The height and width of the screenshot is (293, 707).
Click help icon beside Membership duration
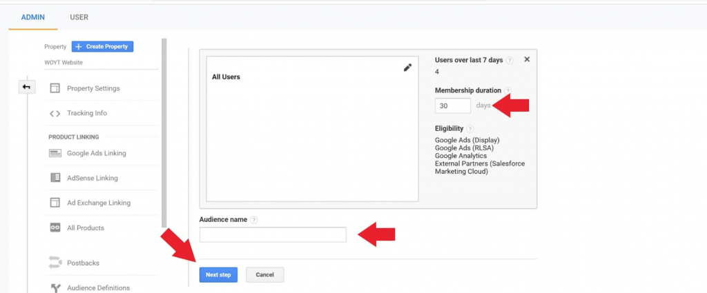click(507, 90)
